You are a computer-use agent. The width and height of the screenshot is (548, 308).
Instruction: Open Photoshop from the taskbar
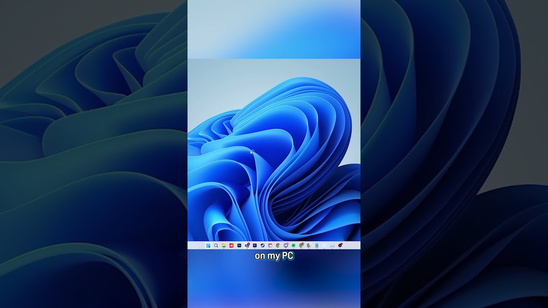[x=239, y=246]
